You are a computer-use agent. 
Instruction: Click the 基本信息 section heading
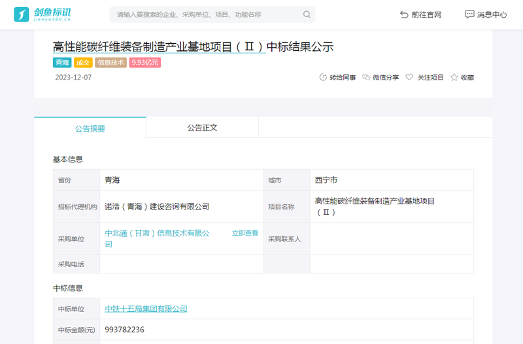(68, 159)
